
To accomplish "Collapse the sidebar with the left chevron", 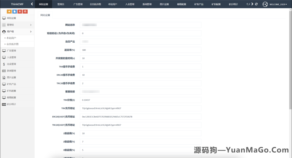I will coord(32,4).
